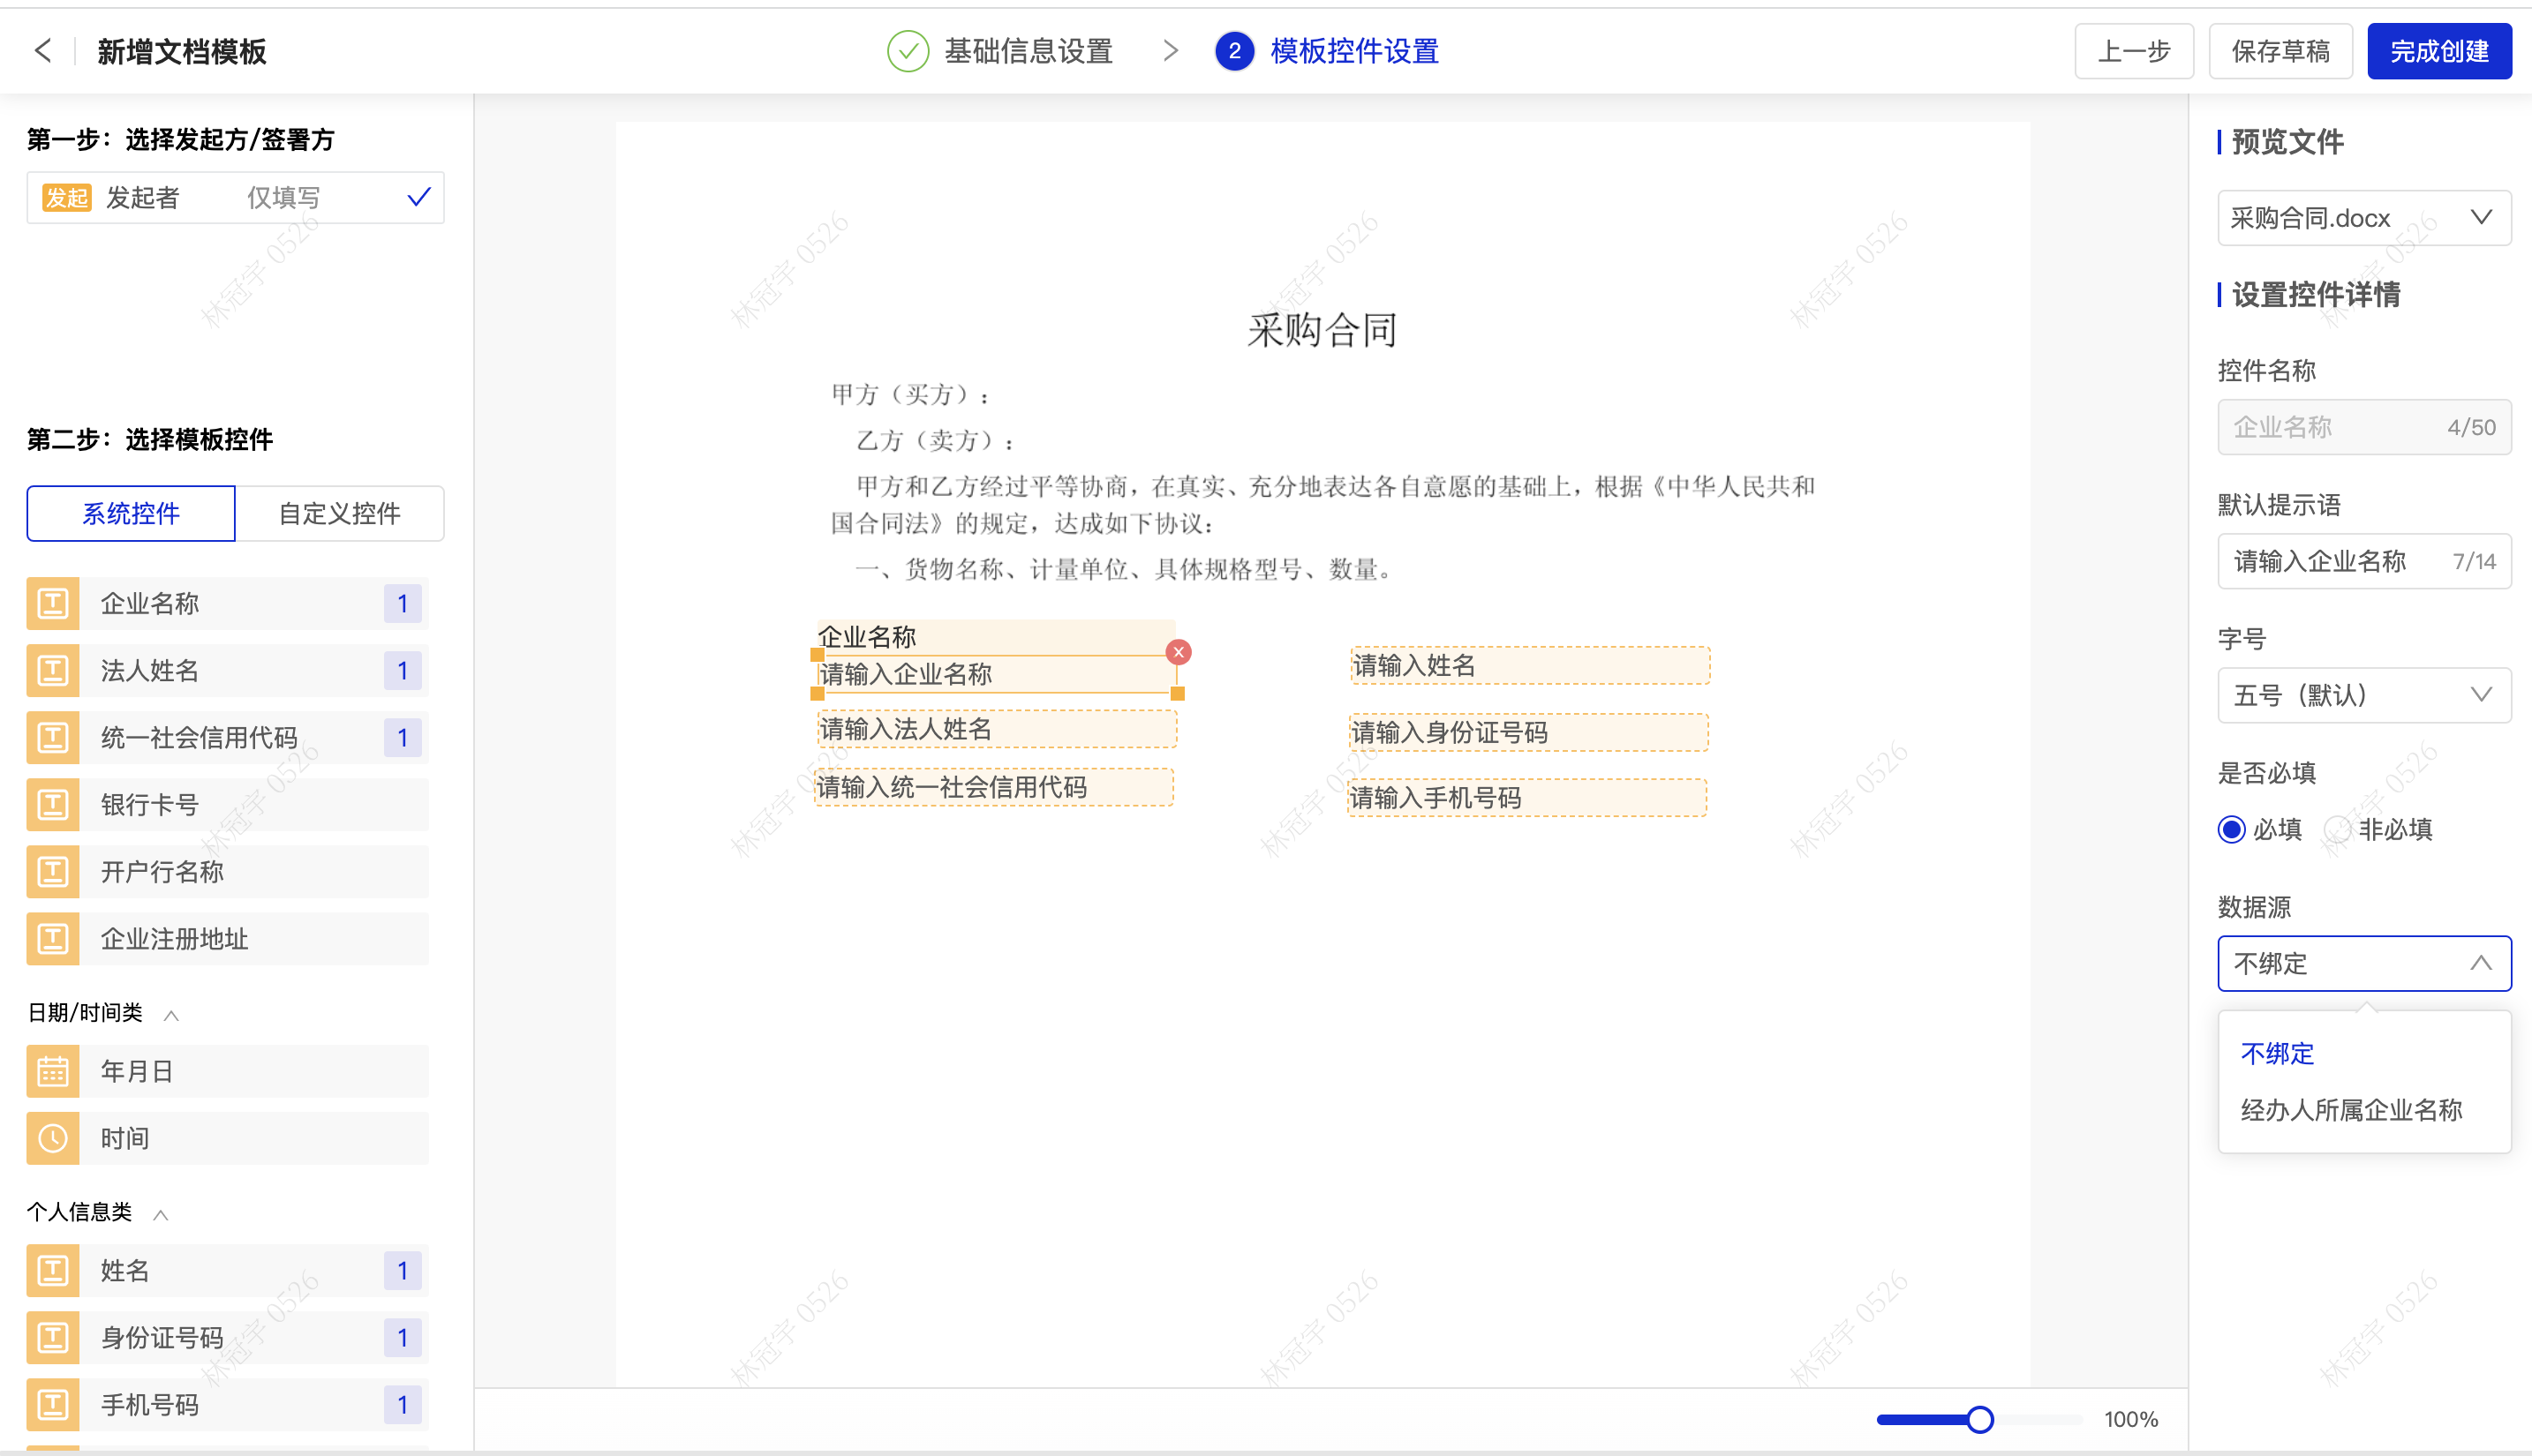The image size is (2532, 1456).
Task: Click the 企业注册地址 control icon
Action: pyautogui.click(x=53, y=939)
